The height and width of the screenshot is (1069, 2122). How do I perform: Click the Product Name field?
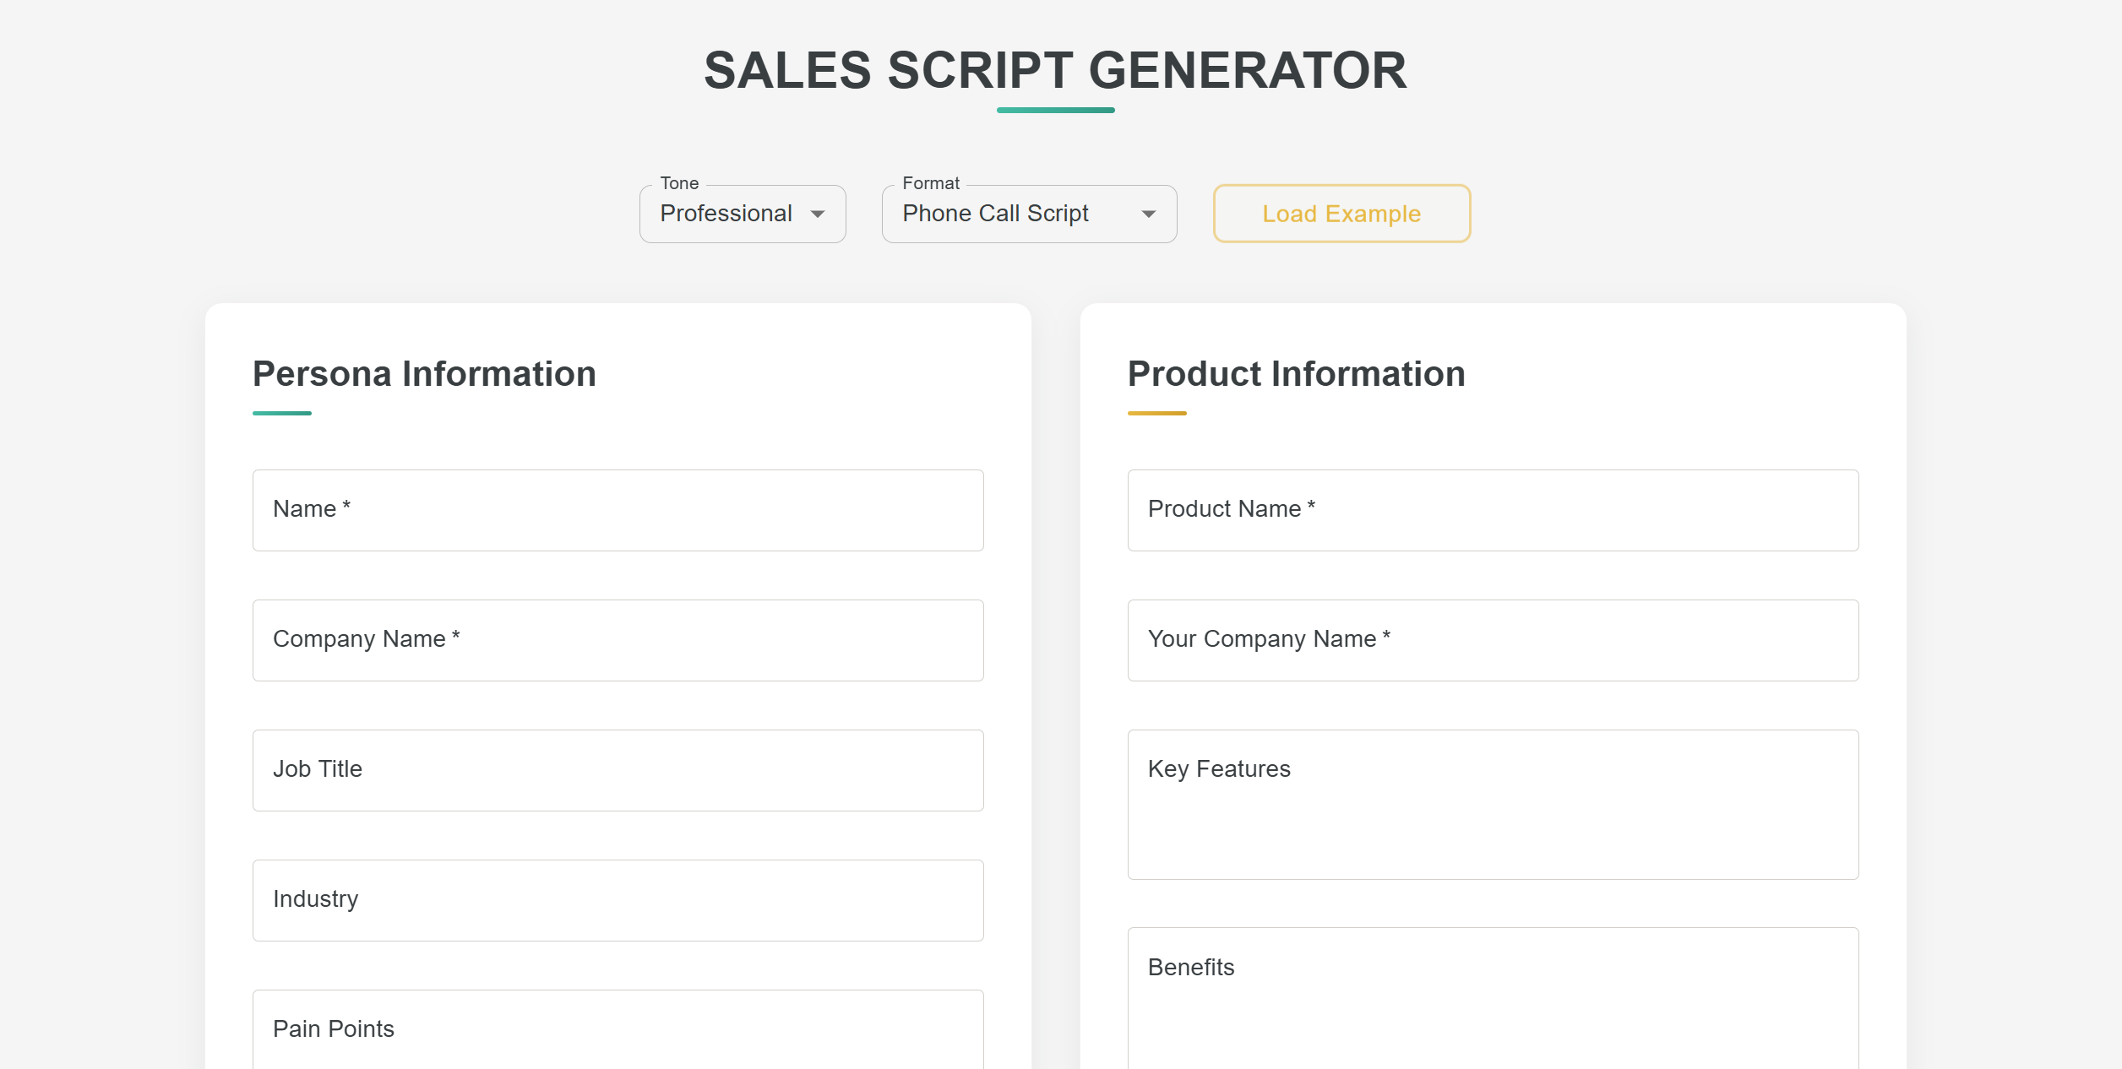(x=1493, y=510)
